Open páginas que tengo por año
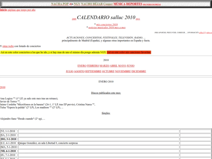The width and height of the screenshot is (212, 159). tap(22, 10)
